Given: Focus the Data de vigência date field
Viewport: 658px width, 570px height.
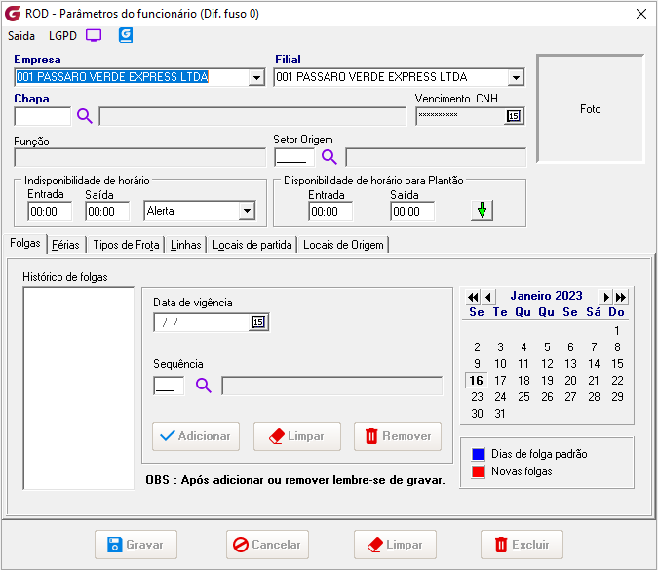Looking at the screenshot, I should coord(202,323).
